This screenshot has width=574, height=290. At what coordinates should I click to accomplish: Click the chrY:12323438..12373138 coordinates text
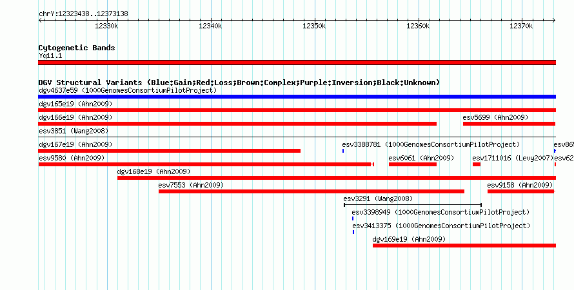pyautogui.click(x=83, y=14)
